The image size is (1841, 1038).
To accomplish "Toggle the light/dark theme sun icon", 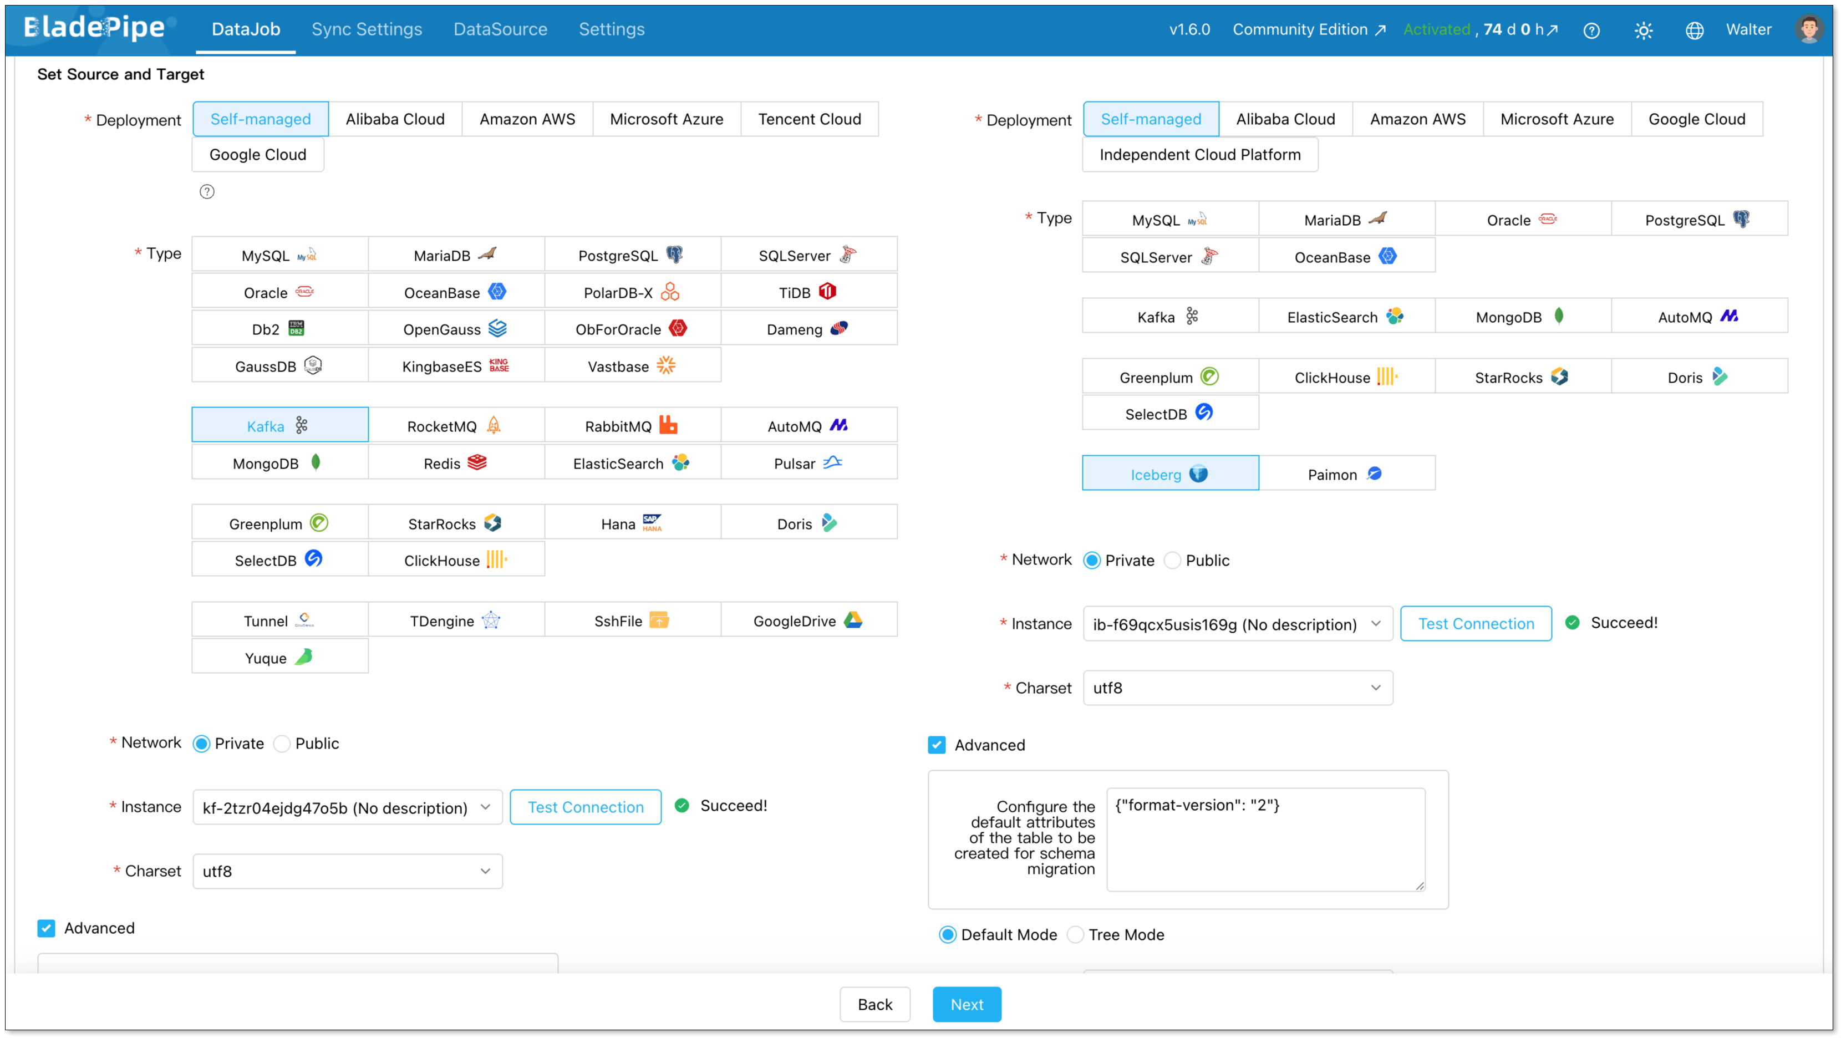I will [1643, 30].
